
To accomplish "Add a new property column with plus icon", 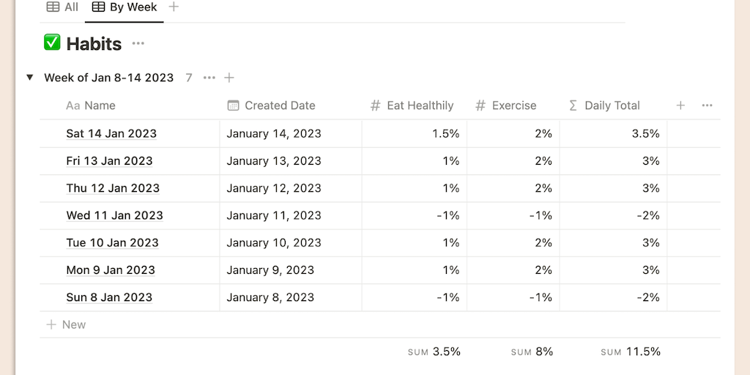I will pyautogui.click(x=680, y=105).
